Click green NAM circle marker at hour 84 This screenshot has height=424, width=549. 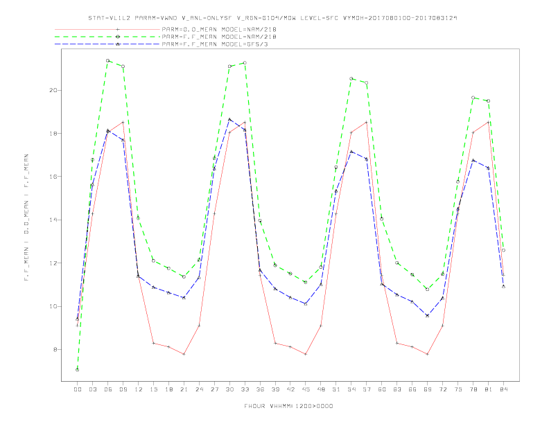(x=503, y=250)
